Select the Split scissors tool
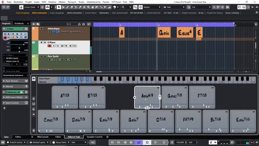Viewport: 259px width, 146px height. coord(76,7)
